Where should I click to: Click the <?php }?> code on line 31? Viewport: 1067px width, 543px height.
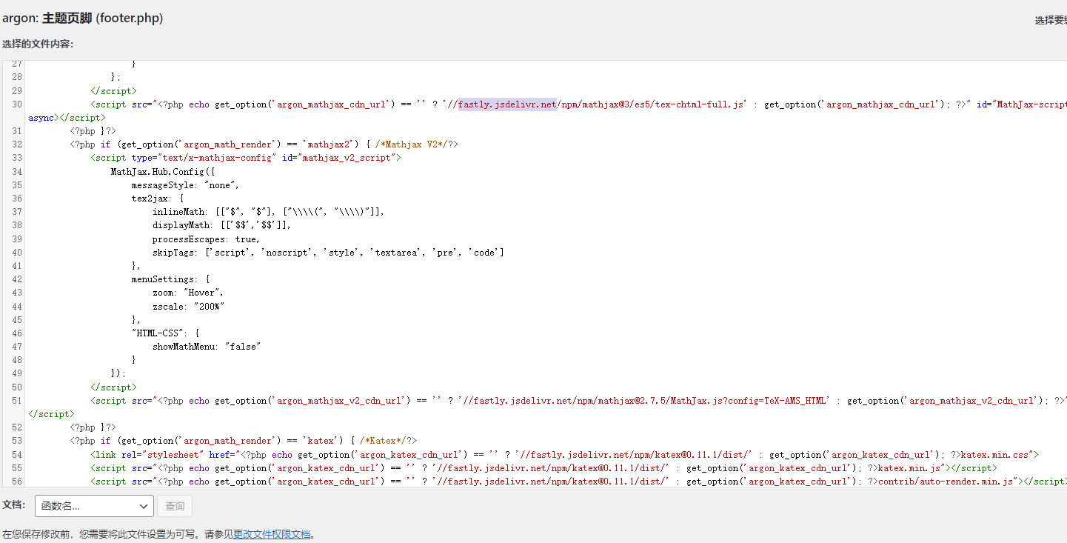[93, 131]
